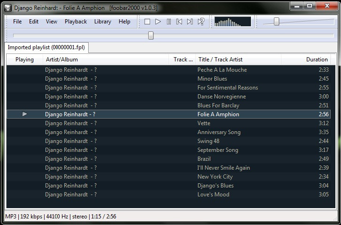
Task: Click the 1:15 / 2:56 time in status bar
Action: point(104,217)
